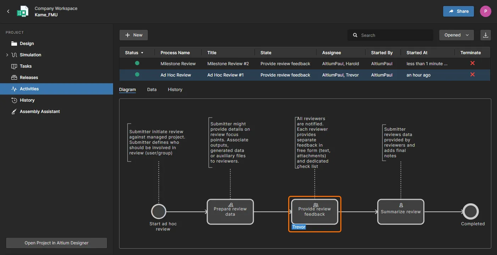Select the Milestone Review #2 row
Image resolution: width=497 pixels, height=255 pixels.
[x=228, y=64]
